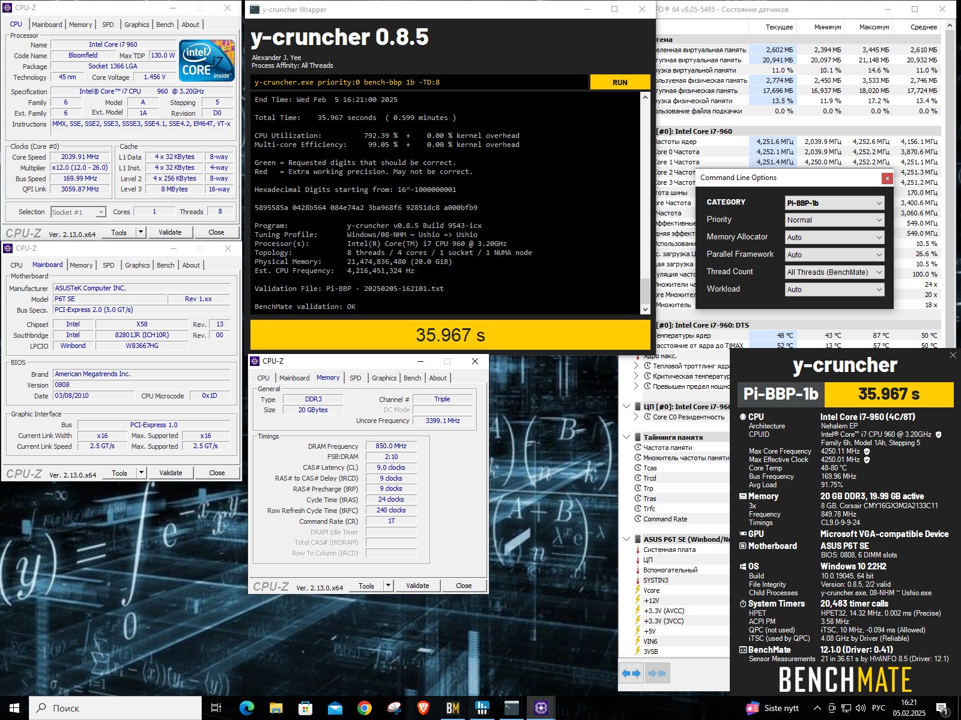Open the CATEGORY dropdown showing Pi-BBP-1b
Screen dimensions: 961x720
[834, 203]
